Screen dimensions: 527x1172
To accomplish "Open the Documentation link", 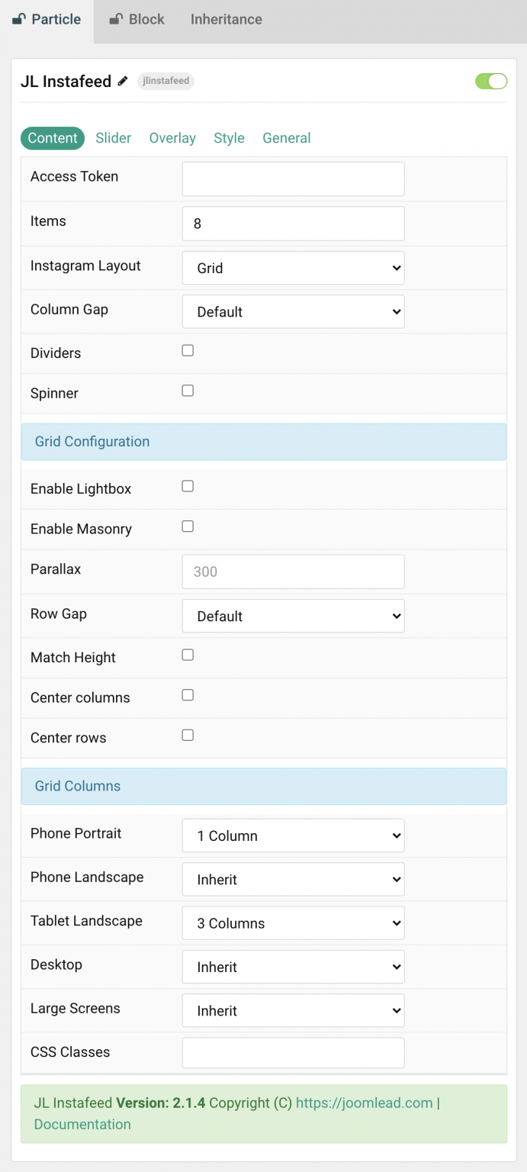I will (x=82, y=1124).
